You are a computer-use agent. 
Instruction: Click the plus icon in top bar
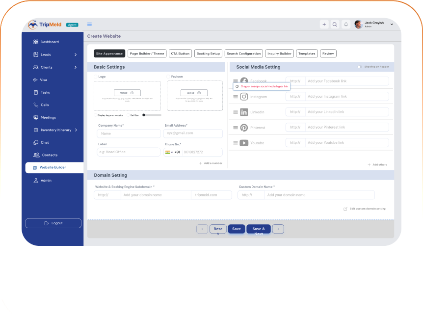[x=324, y=24]
